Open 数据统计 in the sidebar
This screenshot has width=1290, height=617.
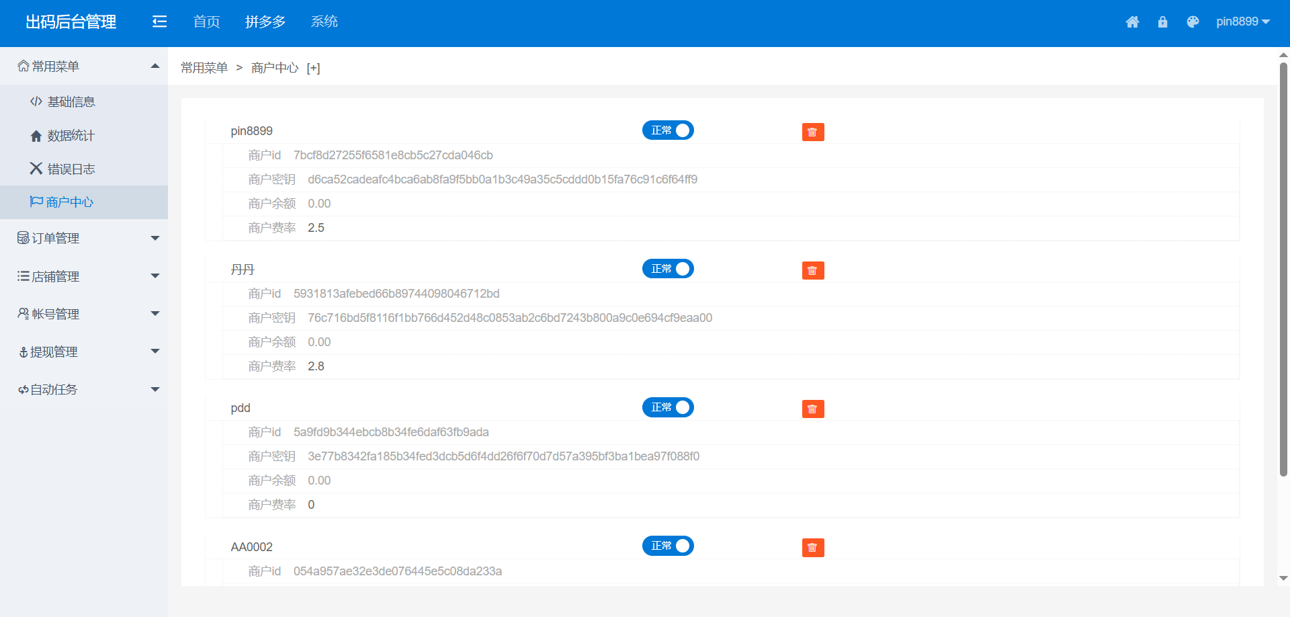point(71,136)
